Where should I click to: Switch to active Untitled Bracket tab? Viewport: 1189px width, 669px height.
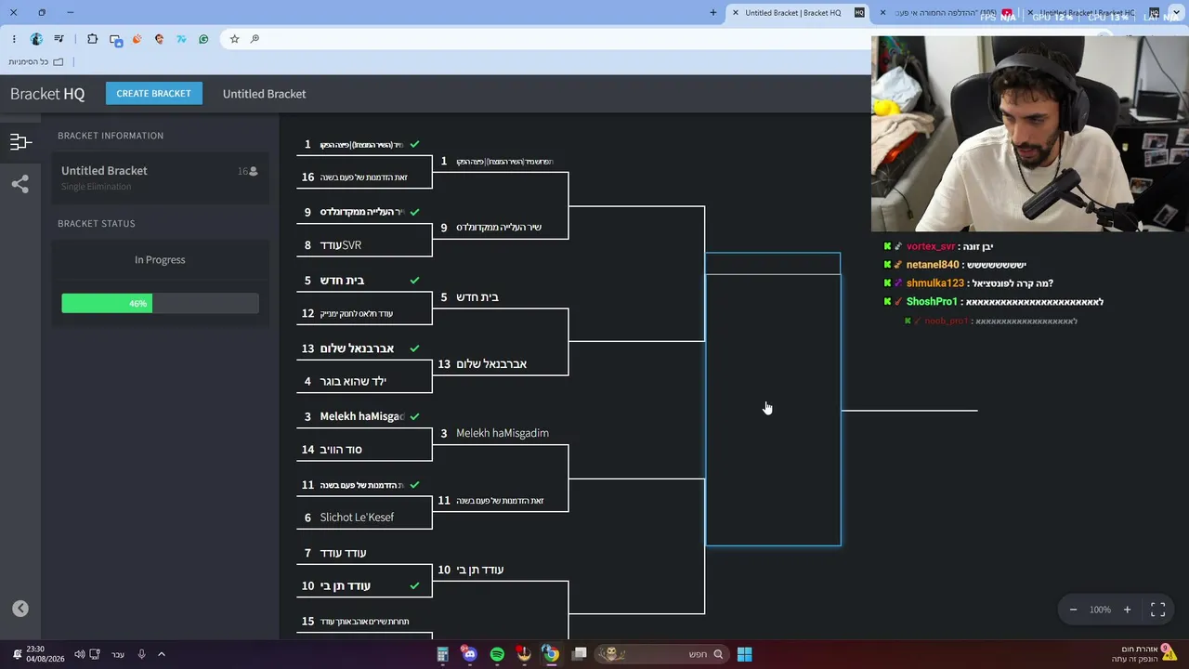pos(799,13)
